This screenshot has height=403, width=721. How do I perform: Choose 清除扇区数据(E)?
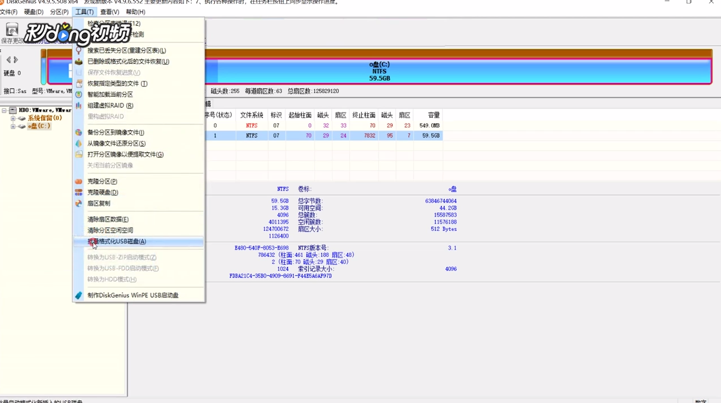click(139, 219)
